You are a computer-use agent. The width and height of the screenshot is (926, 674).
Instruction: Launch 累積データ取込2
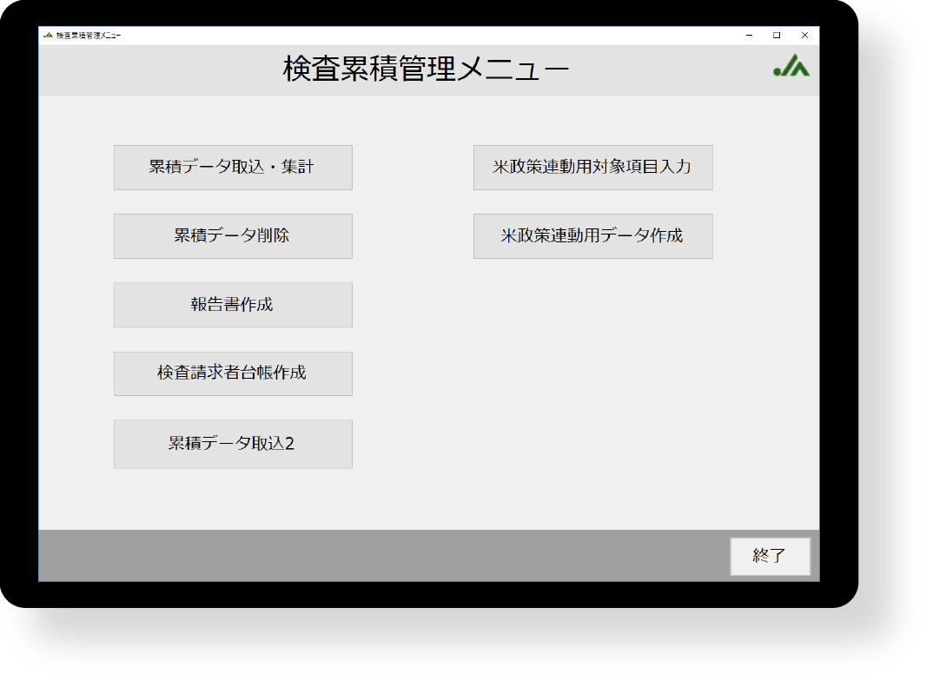233,444
